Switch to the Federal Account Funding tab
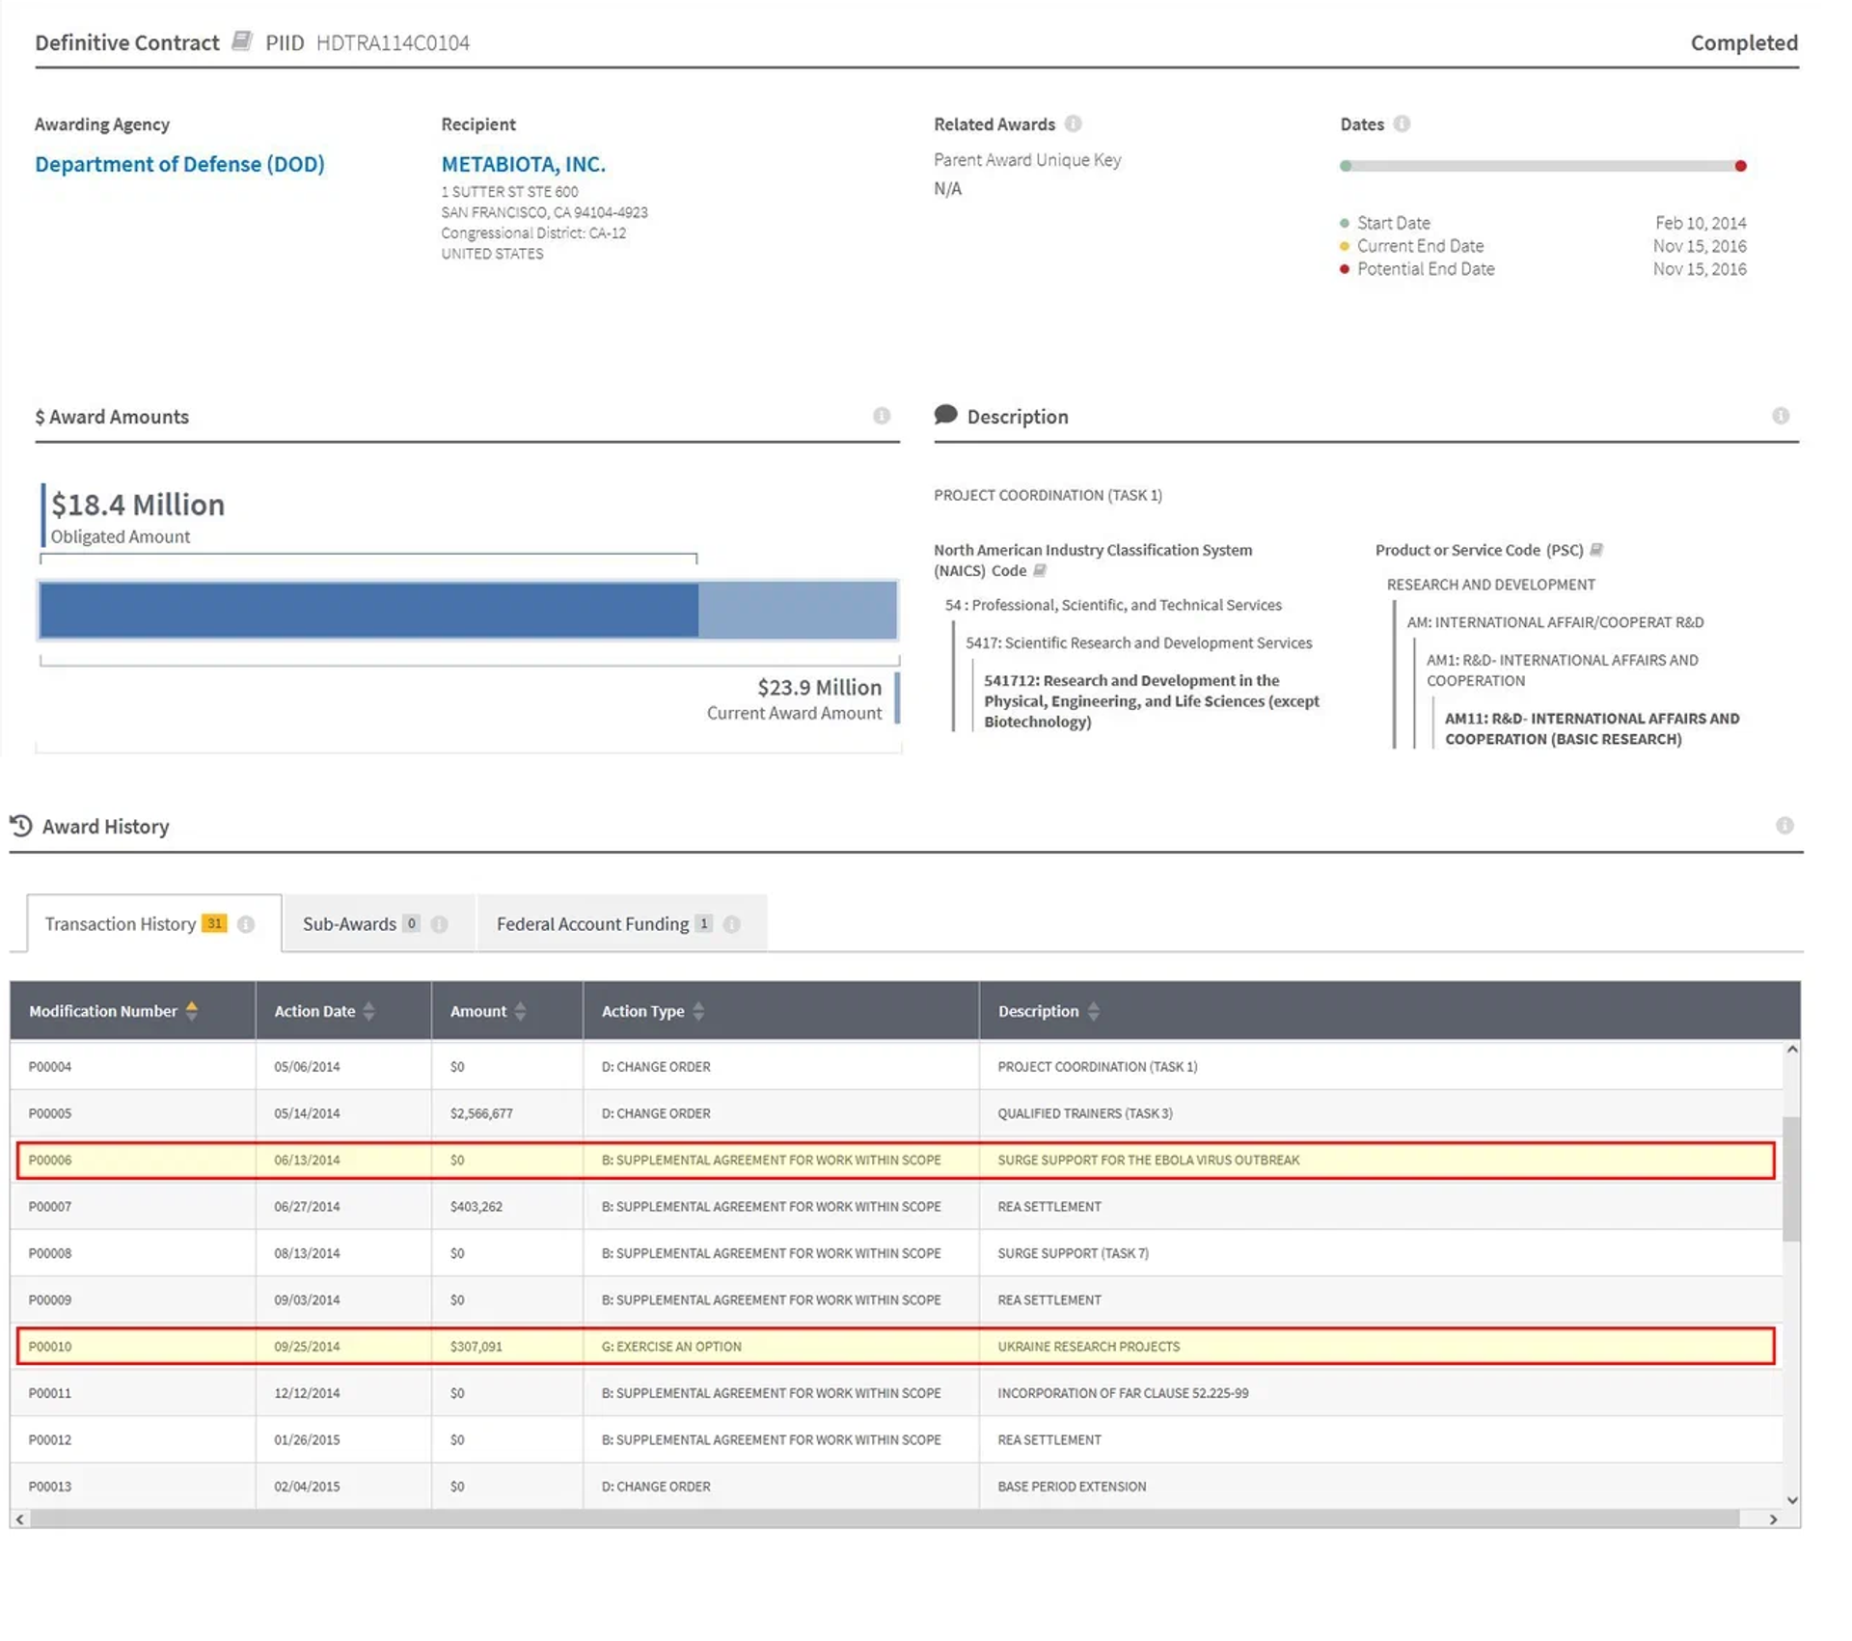This screenshot has width=1852, height=1641. click(x=621, y=923)
